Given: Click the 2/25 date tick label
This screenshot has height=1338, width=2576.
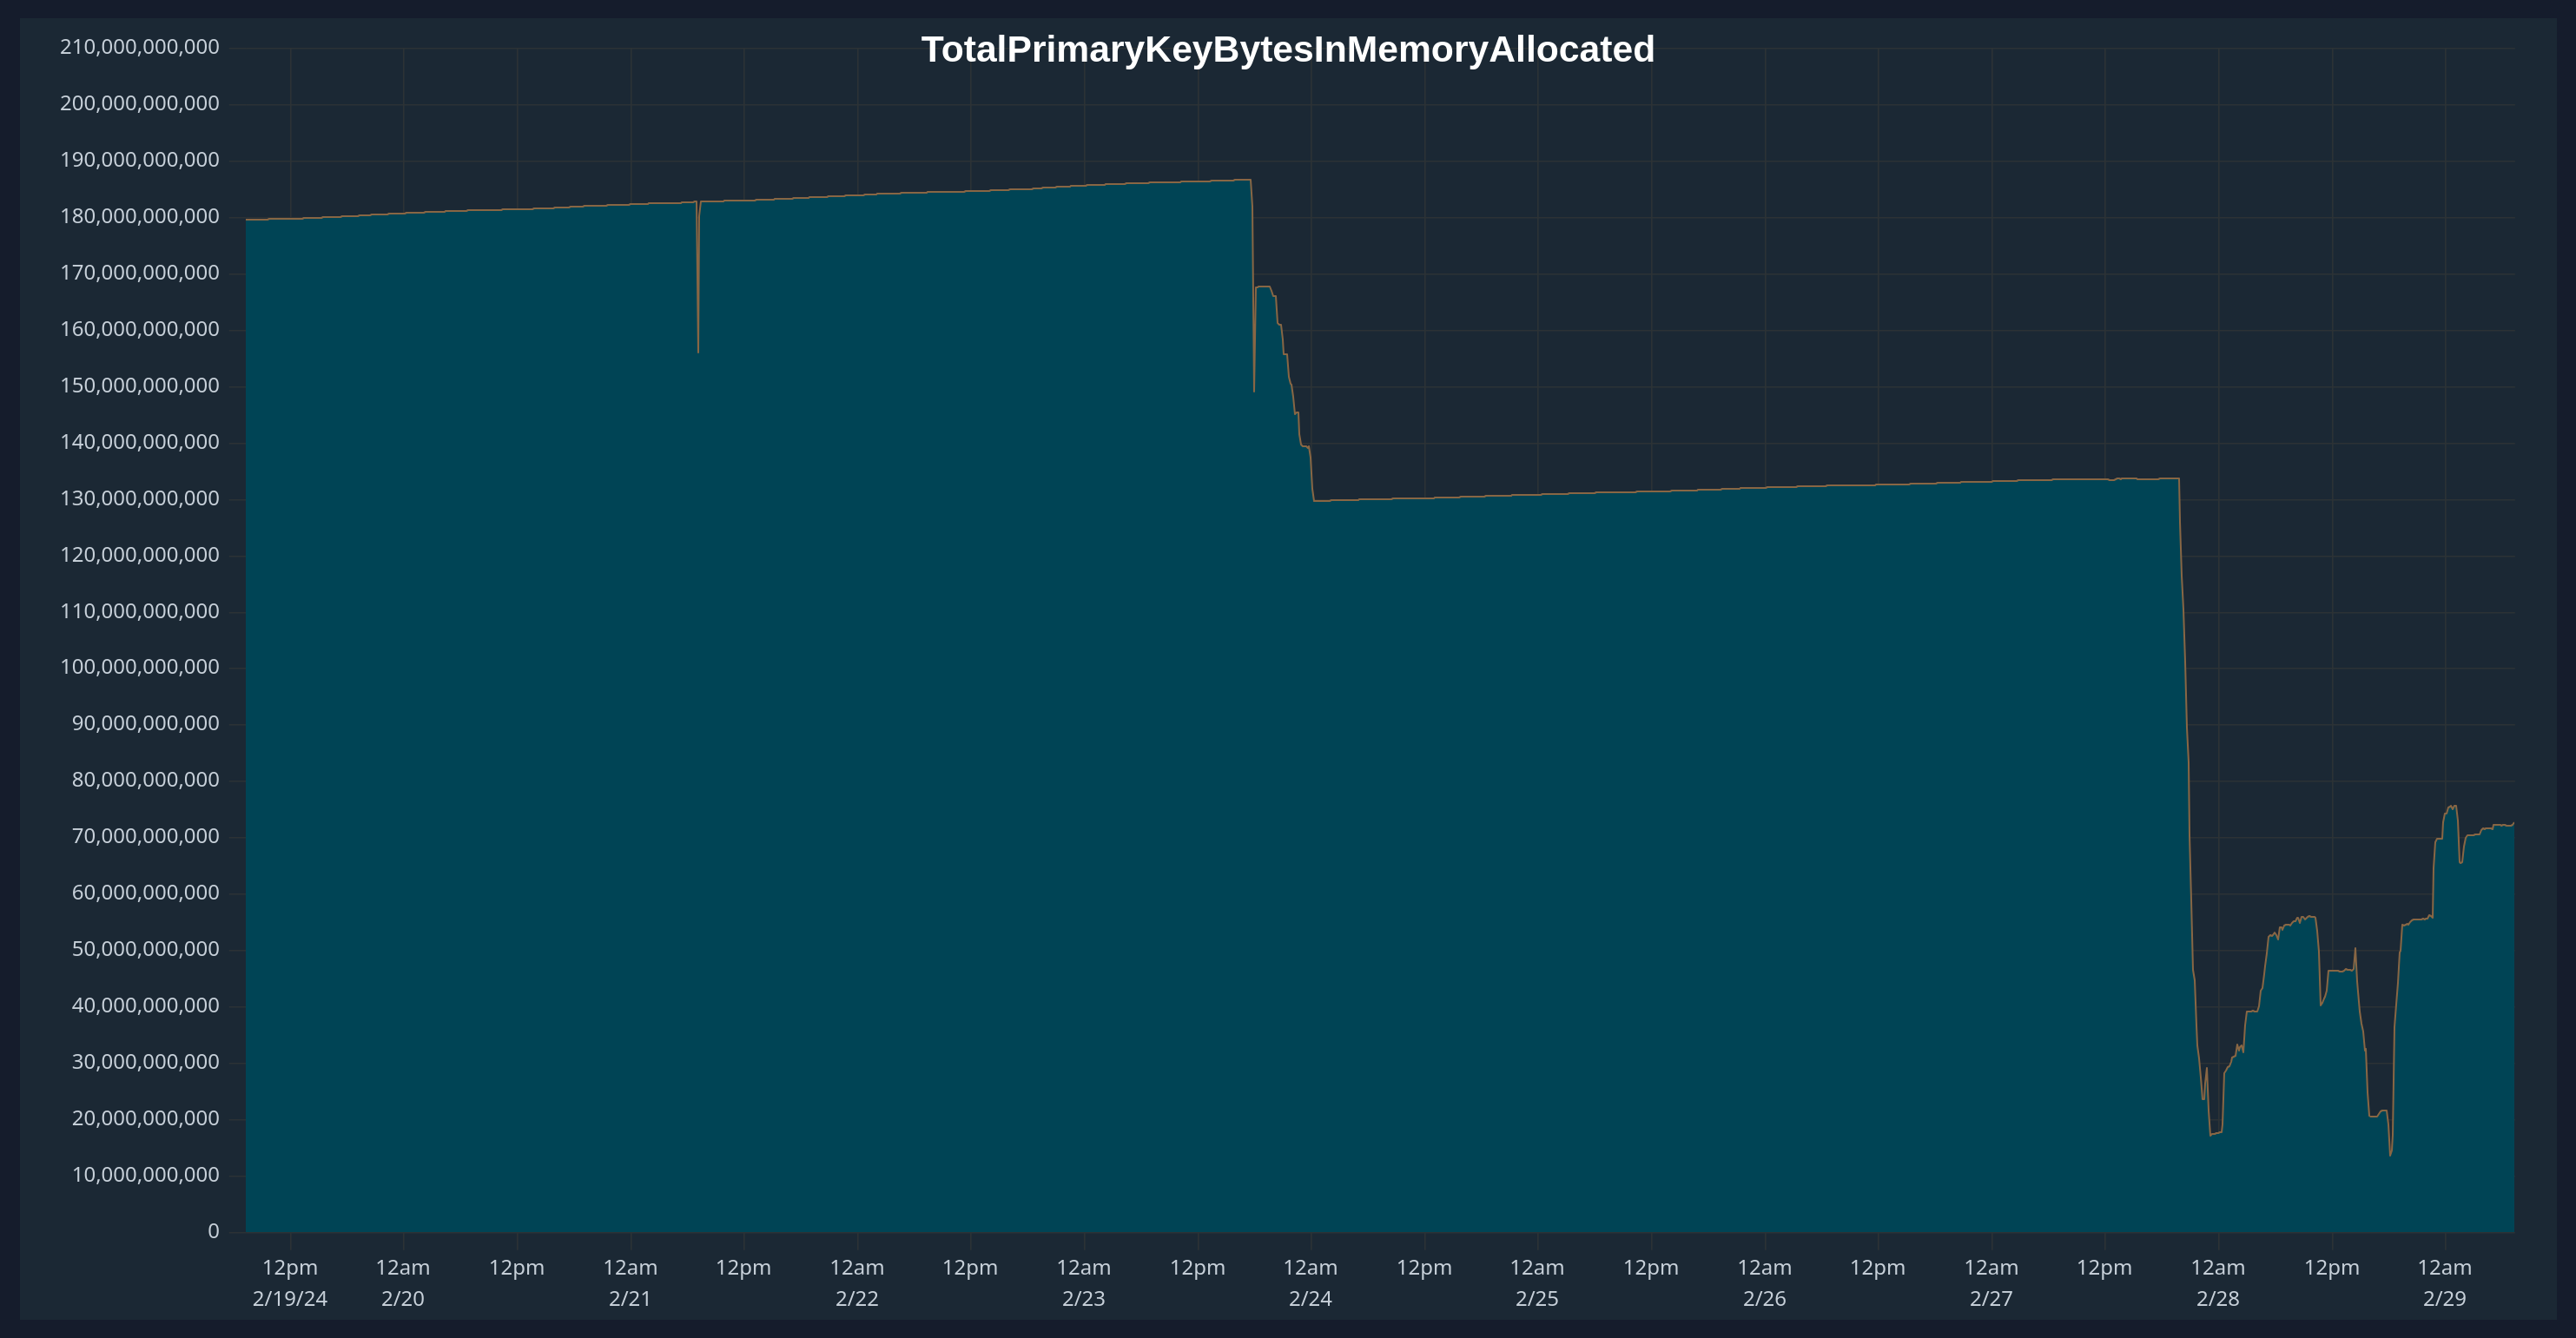Looking at the screenshot, I should [x=1537, y=1298].
